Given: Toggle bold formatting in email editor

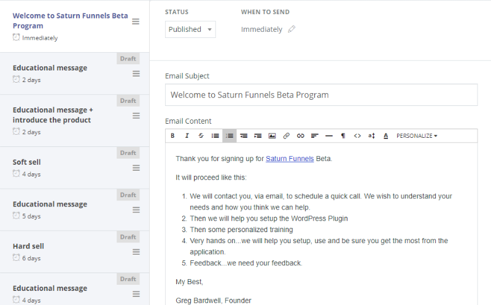Looking at the screenshot, I should click(172, 135).
